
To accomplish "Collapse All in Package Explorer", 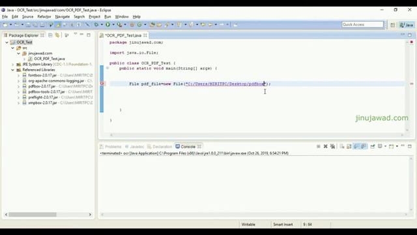I will [50, 35].
